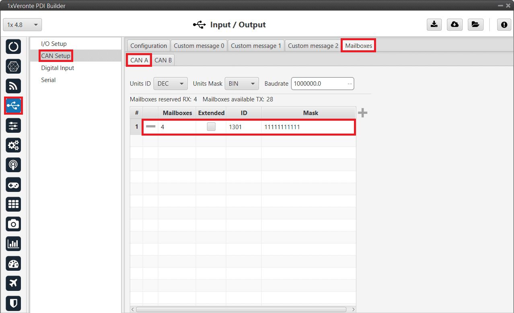Select Serial in side list
Image resolution: width=514 pixels, height=313 pixels.
pyautogui.click(x=48, y=80)
